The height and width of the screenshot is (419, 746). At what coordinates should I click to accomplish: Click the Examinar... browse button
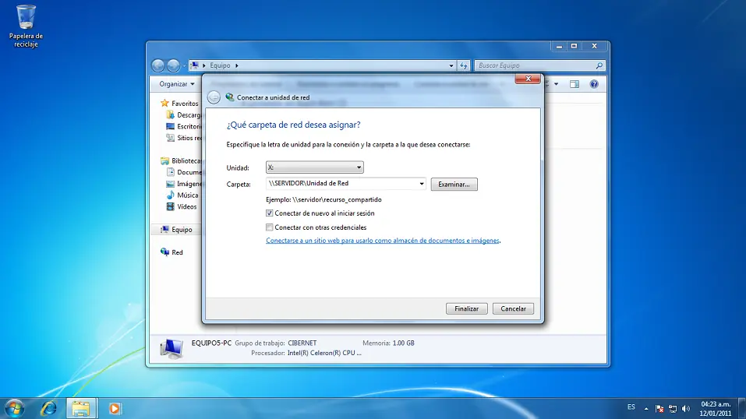pyautogui.click(x=454, y=185)
